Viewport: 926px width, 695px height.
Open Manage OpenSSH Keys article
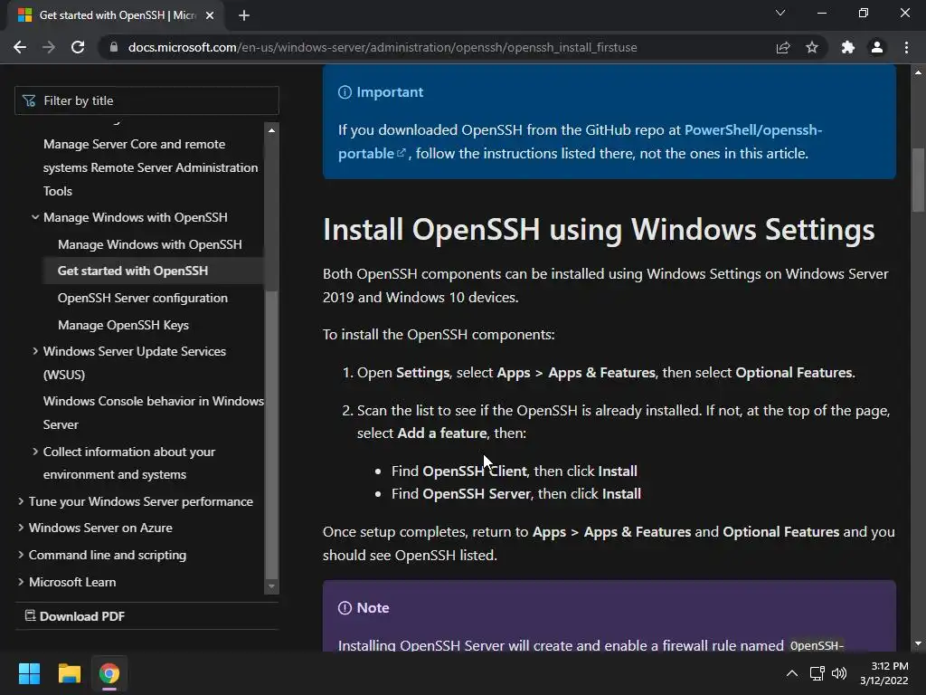(x=123, y=325)
